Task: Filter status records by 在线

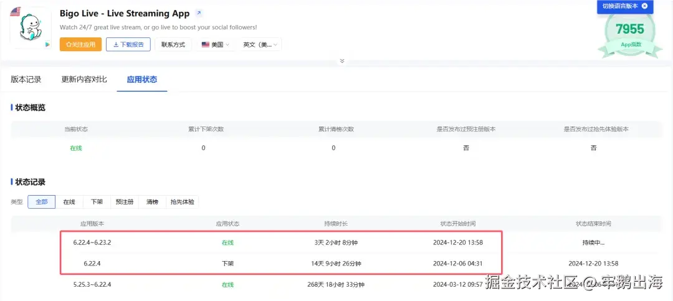Action: click(x=69, y=202)
